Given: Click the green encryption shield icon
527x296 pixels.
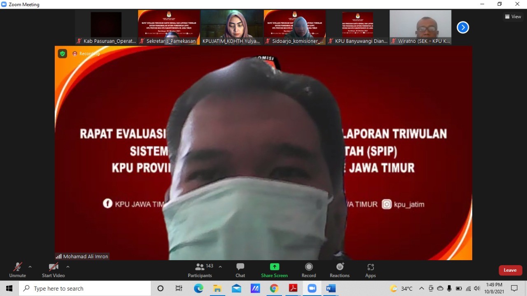Looking at the screenshot, I should pyautogui.click(x=62, y=54).
